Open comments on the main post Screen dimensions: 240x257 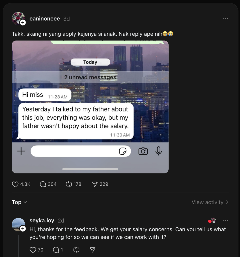(x=43, y=184)
